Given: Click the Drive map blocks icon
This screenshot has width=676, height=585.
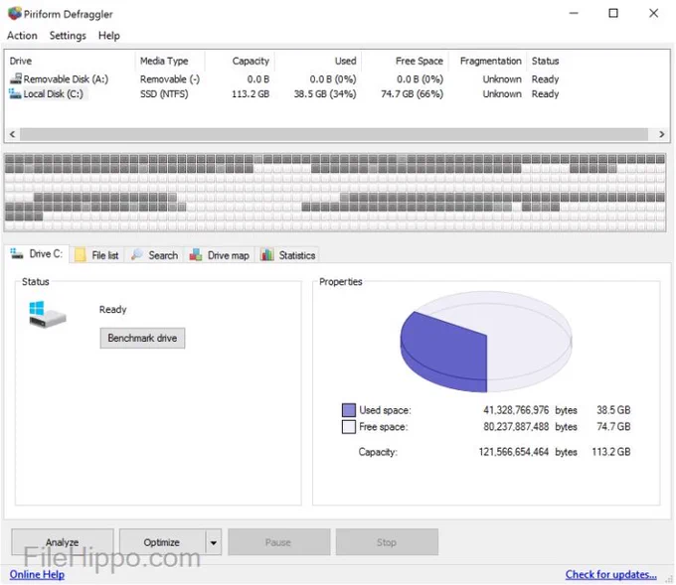Looking at the screenshot, I should pos(196,255).
